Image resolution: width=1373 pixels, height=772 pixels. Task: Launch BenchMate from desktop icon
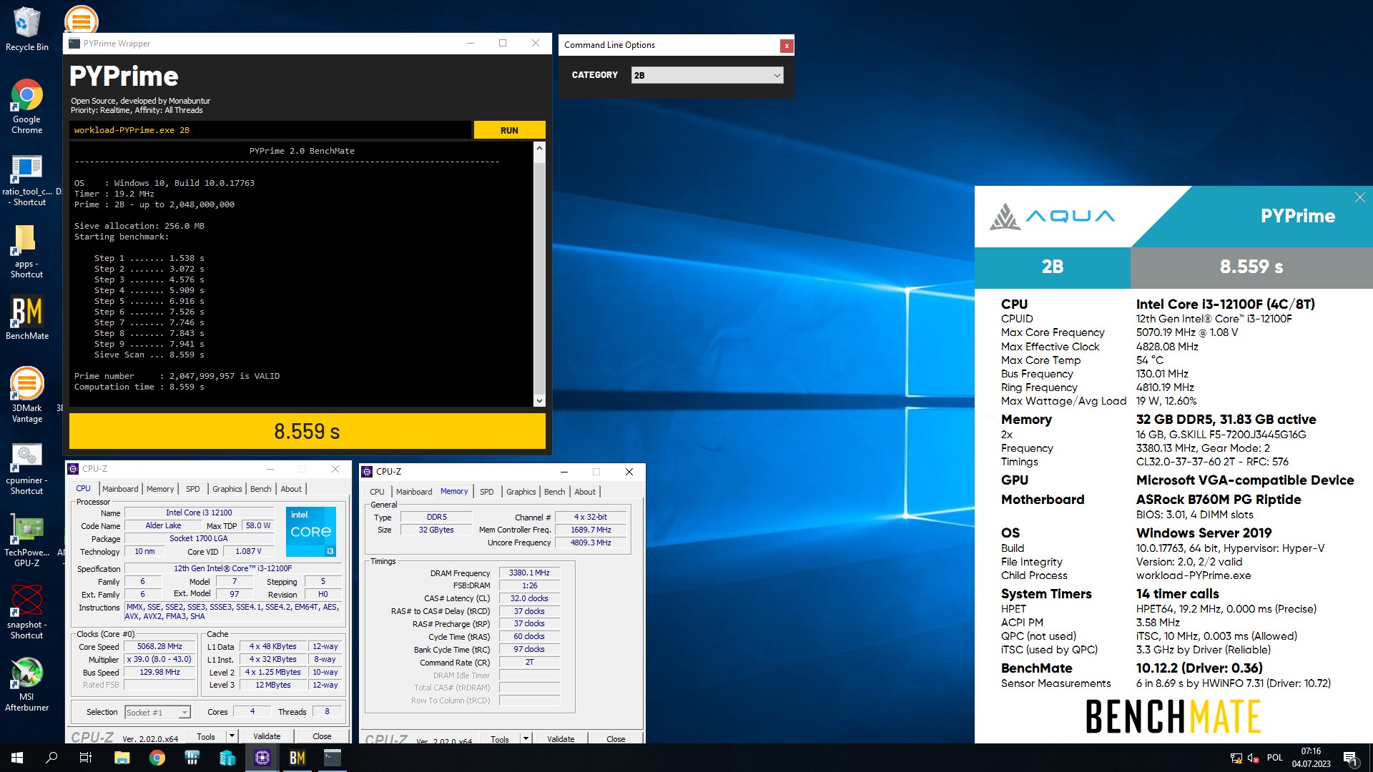pos(26,318)
